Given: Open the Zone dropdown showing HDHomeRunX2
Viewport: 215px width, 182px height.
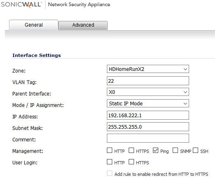Looking at the screenshot, I should [148, 69].
